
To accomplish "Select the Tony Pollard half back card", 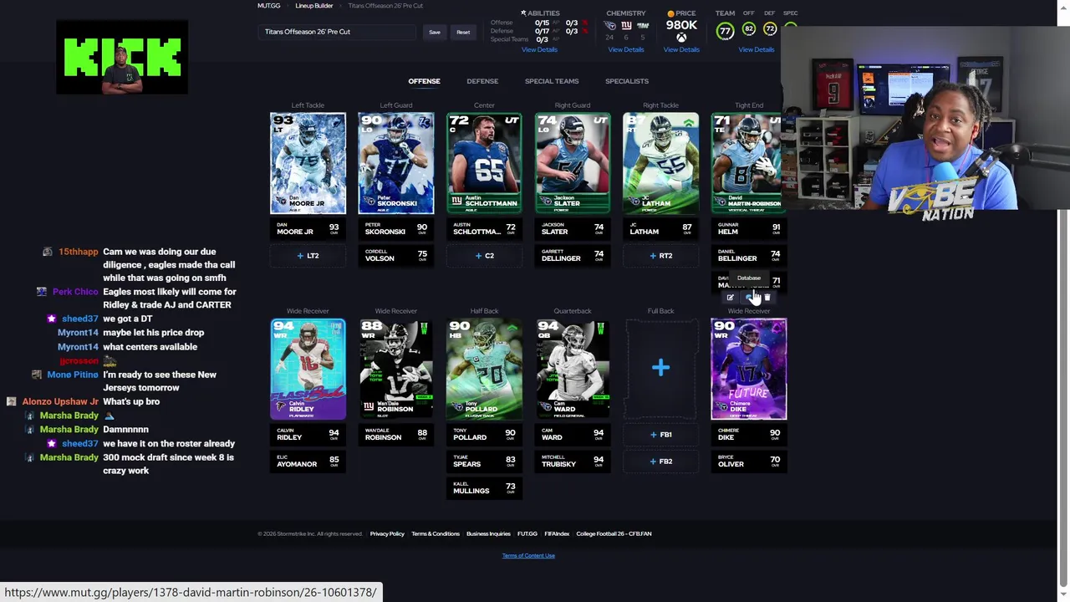I will click(x=484, y=369).
